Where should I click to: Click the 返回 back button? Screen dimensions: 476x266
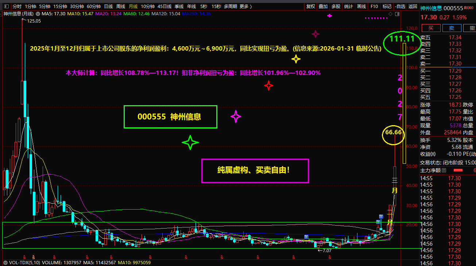413,7
